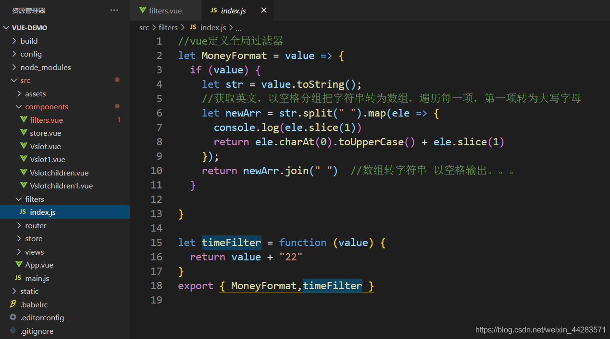Click the JS icon on index.js tab
Viewport: 610px width, 339px height.
(x=214, y=10)
